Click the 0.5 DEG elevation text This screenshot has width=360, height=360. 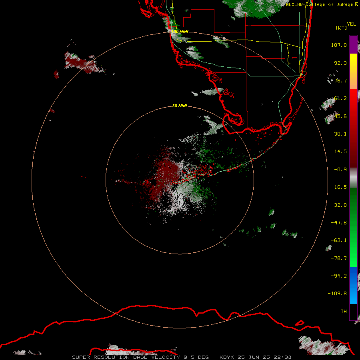196,357
